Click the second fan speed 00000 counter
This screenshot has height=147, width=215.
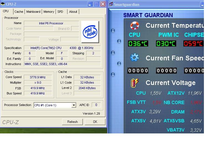(x=166, y=71)
